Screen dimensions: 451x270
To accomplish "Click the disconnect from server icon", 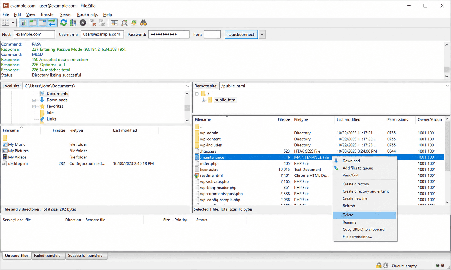I will [93, 23].
